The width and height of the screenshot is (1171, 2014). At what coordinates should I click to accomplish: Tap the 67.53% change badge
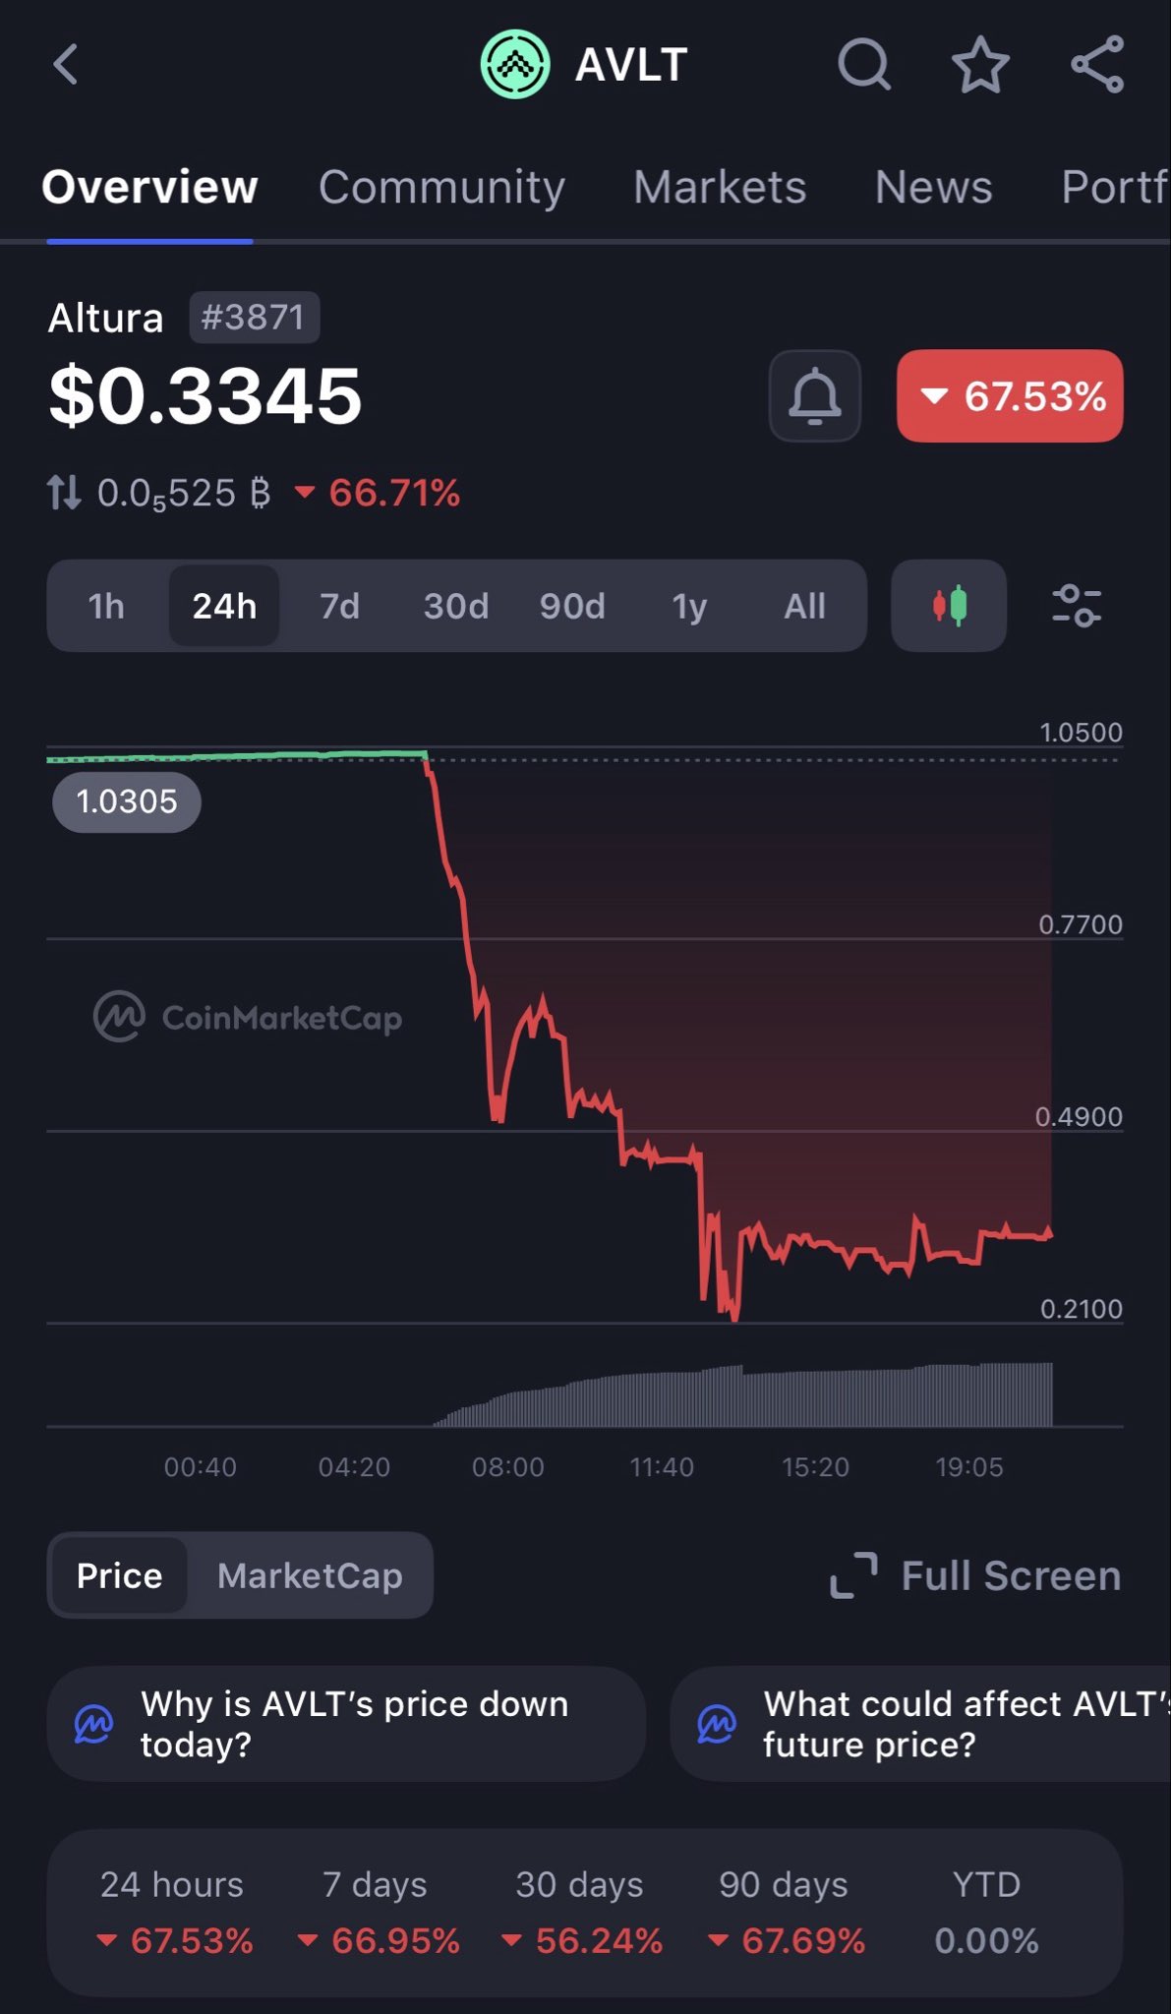(1010, 396)
